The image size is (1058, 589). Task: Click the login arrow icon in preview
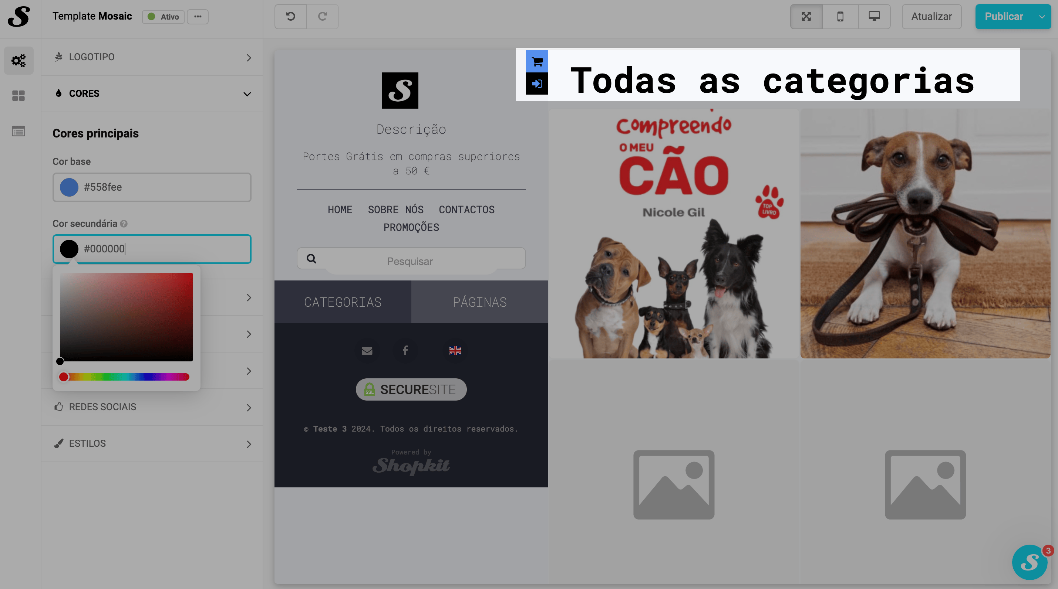537,84
